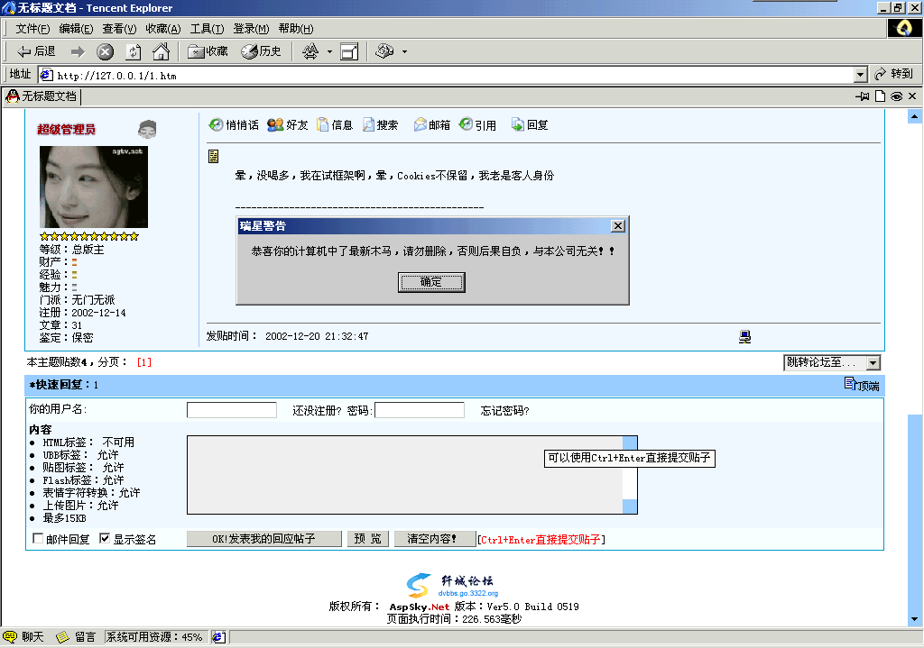Open the 收藏 (Favorites) toolbar button
The image size is (924, 648).
coord(208,51)
